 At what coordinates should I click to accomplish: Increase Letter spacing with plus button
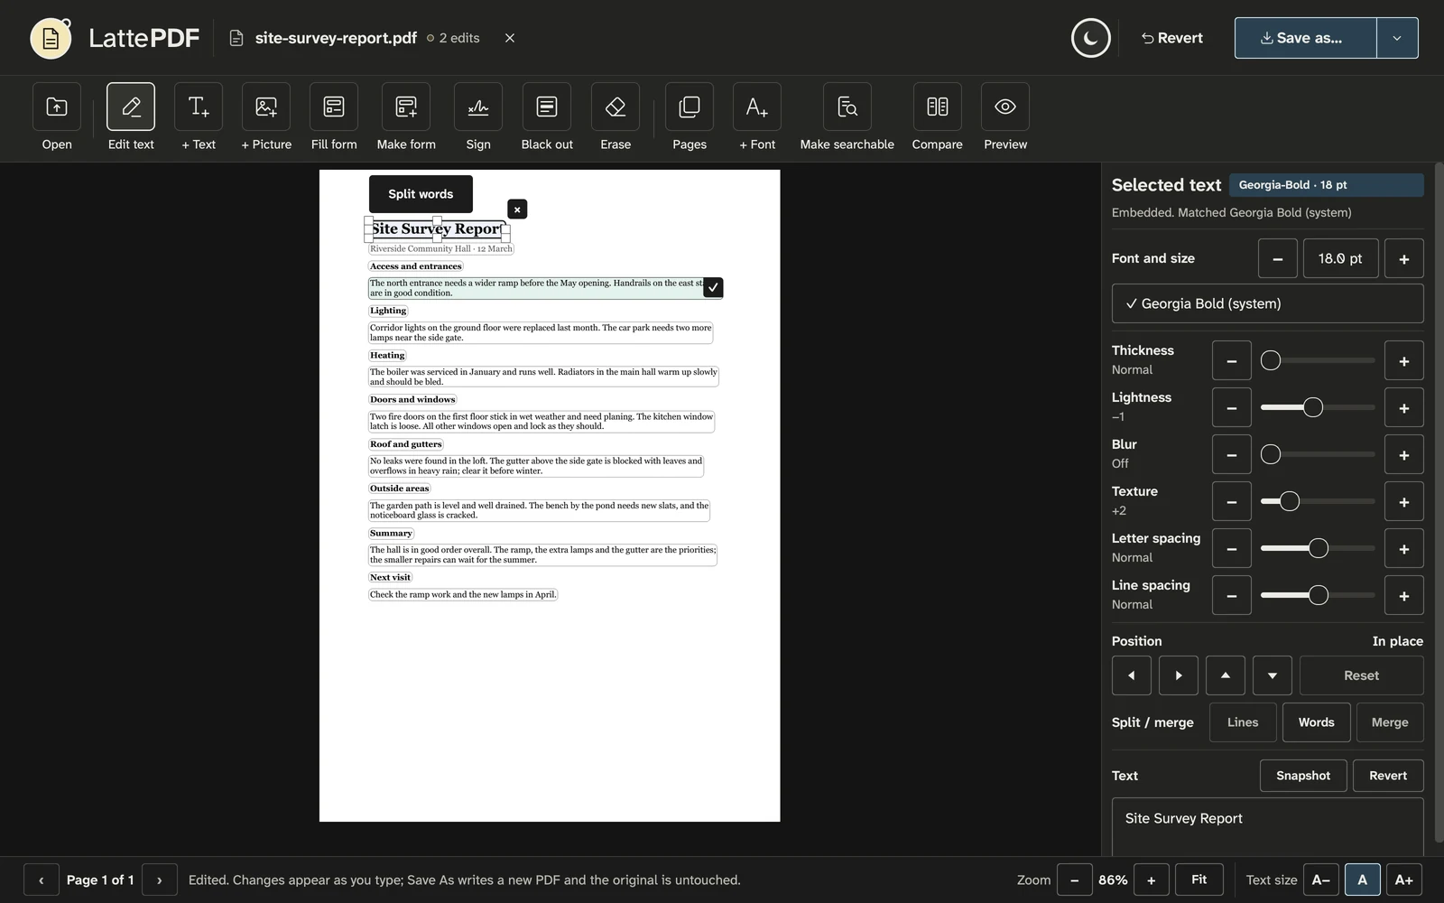pyautogui.click(x=1404, y=549)
